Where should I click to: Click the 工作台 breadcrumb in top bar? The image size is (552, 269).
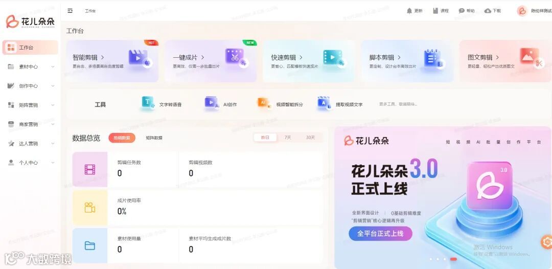click(x=90, y=11)
